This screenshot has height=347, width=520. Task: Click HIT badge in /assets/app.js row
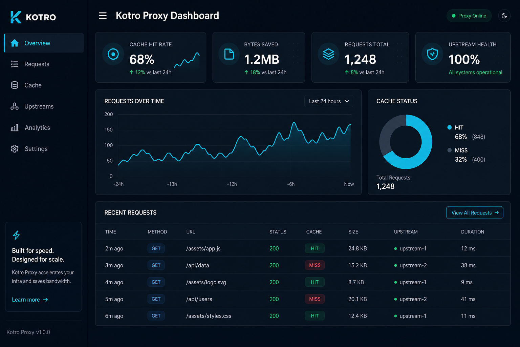[x=315, y=248]
